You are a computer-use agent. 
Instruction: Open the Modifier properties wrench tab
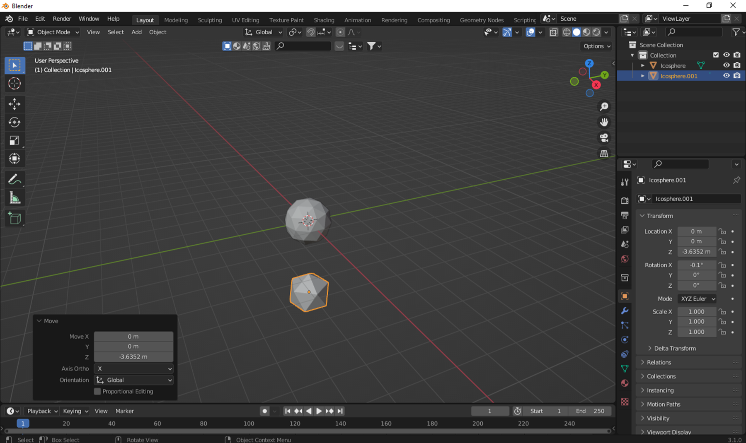click(625, 311)
